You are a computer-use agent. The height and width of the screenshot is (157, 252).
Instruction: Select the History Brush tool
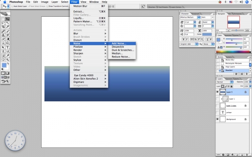click(8, 35)
